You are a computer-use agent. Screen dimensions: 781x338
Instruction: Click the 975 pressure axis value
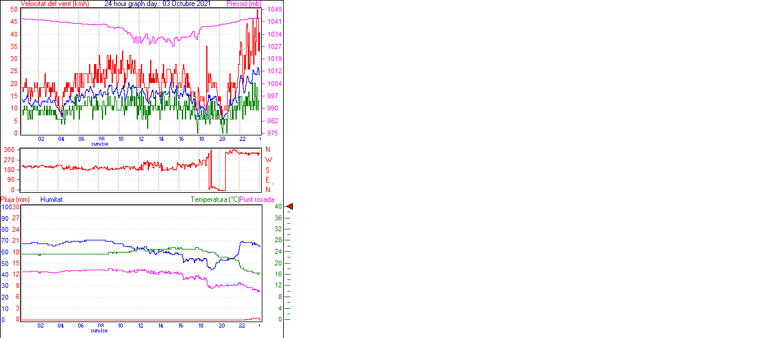pyautogui.click(x=272, y=133)
